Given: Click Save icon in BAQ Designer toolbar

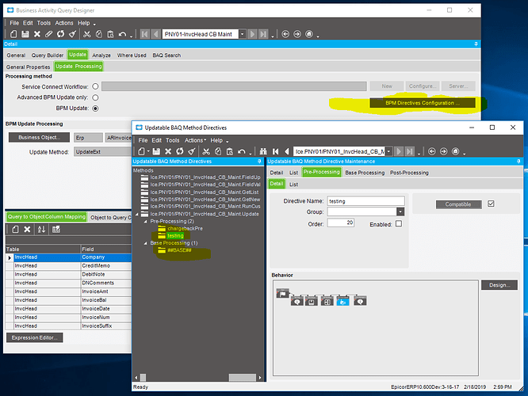Looking at the screenshot, I should [x=25, y=34].
